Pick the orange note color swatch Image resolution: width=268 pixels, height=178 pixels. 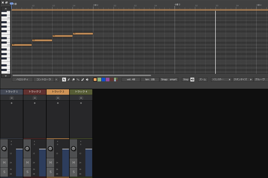(x=95, y=80)
